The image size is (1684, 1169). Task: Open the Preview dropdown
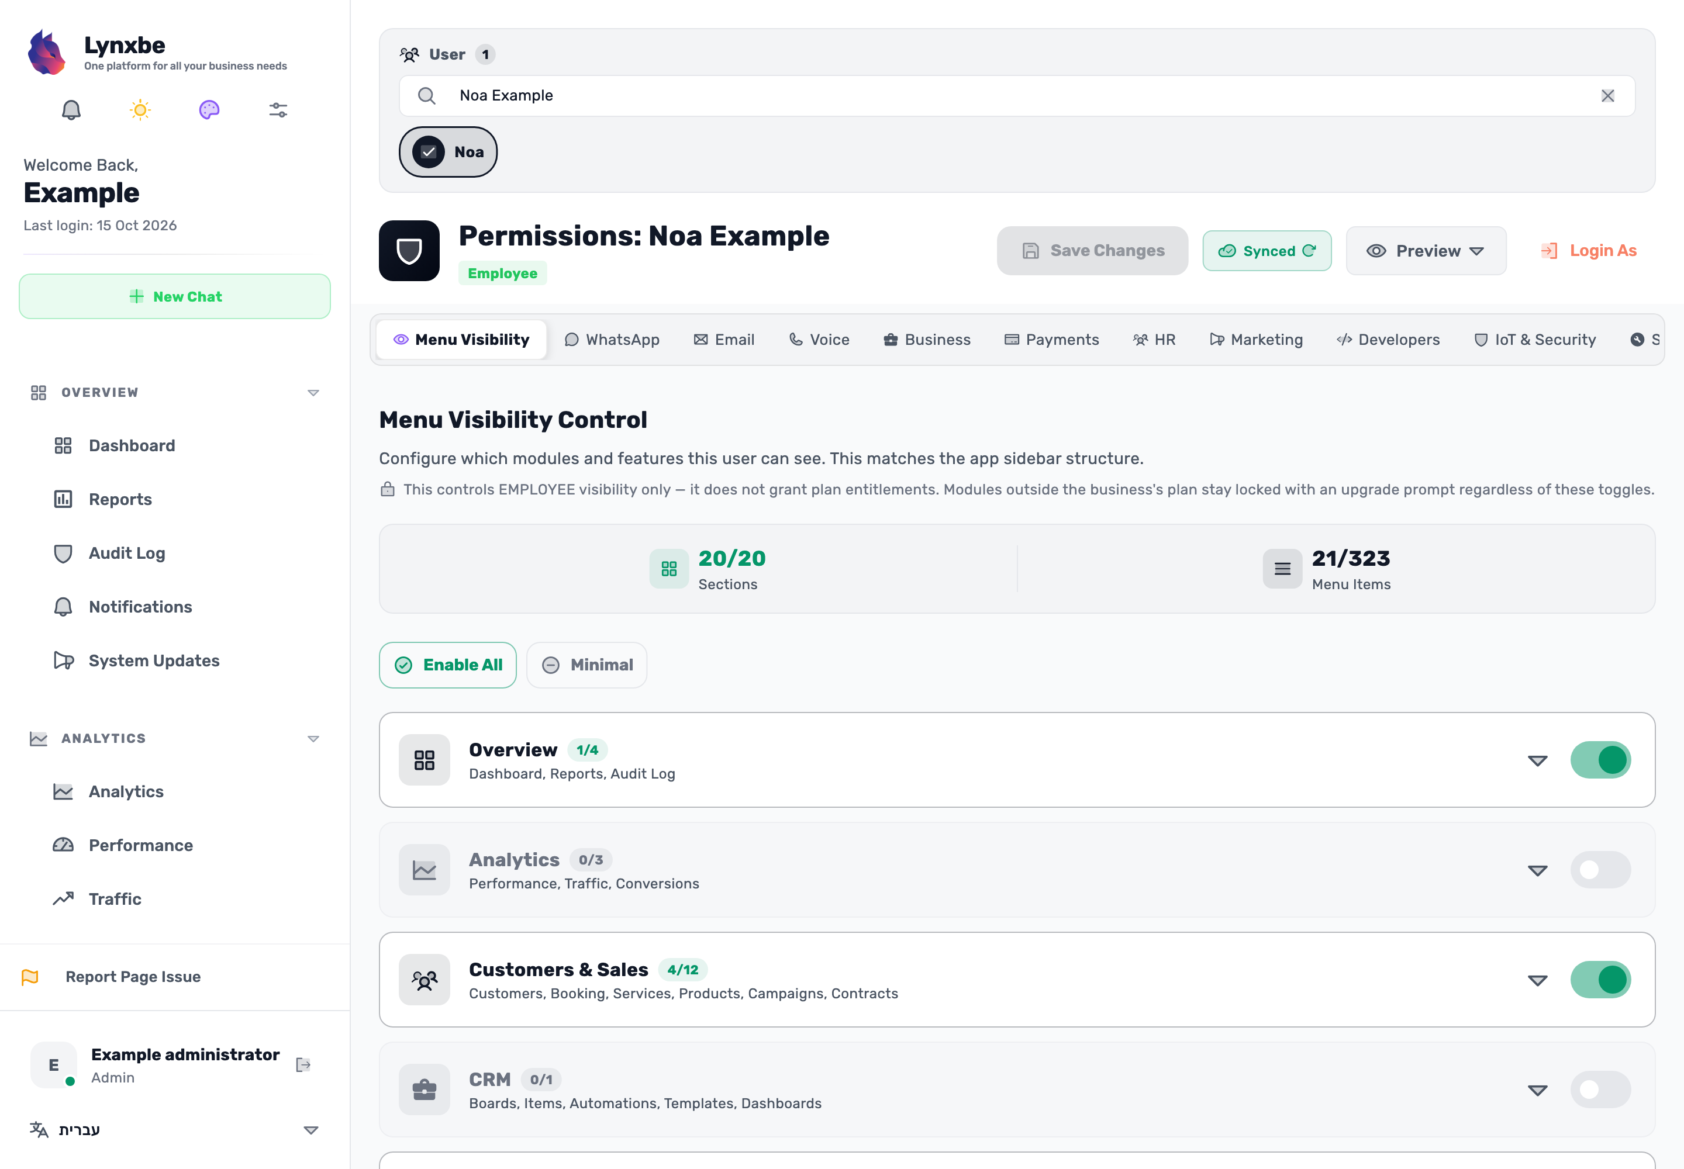(x=1426, y=251)
